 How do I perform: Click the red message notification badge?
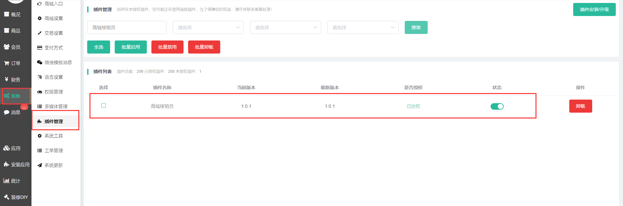[x=24, y=107]
